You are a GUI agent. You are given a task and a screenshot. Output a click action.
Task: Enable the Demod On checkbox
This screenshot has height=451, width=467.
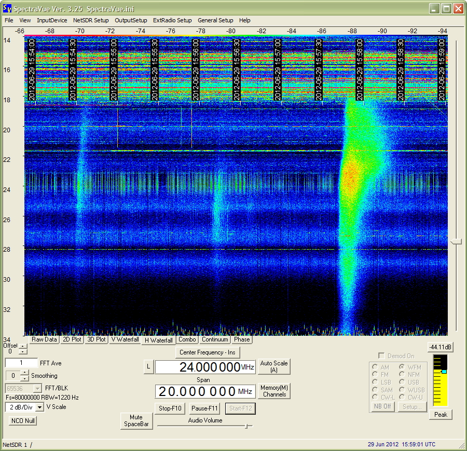point(381,356)
